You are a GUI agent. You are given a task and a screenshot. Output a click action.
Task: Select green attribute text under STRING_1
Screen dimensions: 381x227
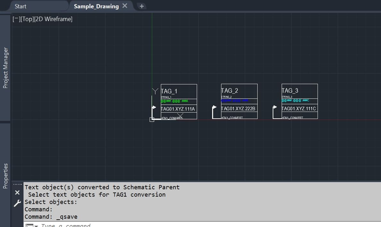click(174, 101)
